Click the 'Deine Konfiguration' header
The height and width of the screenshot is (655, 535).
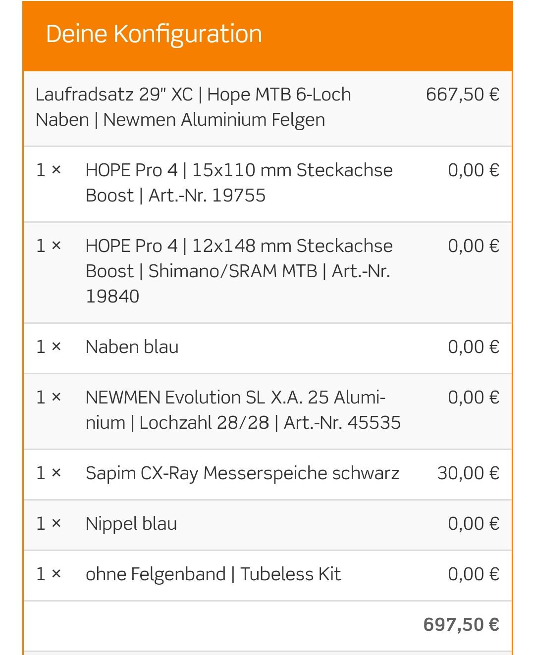154,34
